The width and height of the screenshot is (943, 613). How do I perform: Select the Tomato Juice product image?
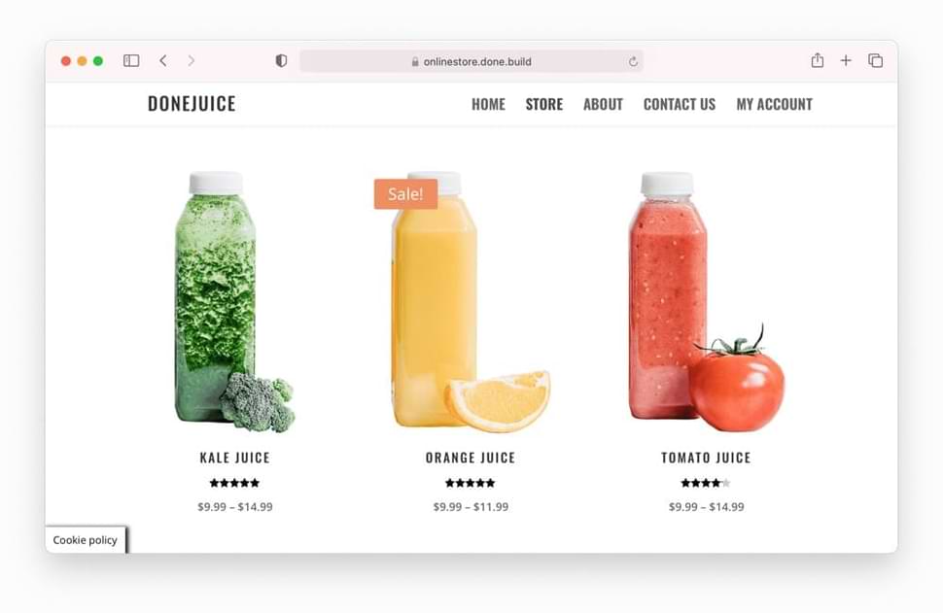pyautogui.click(x=706, y=302)
